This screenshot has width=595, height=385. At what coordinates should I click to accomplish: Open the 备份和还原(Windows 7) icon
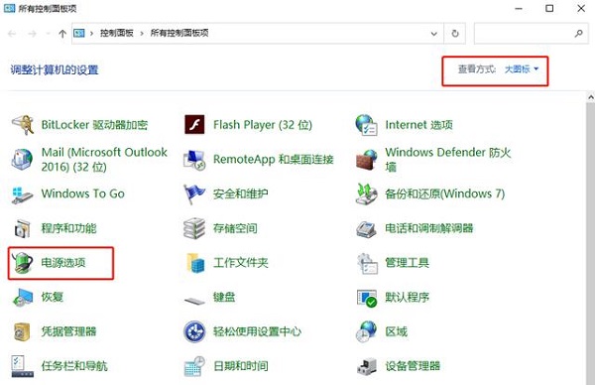366,194
